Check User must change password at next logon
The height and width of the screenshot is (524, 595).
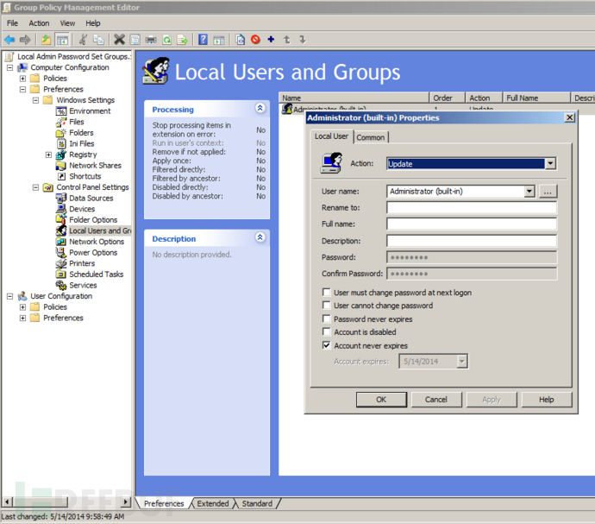(x=326, y=292)
